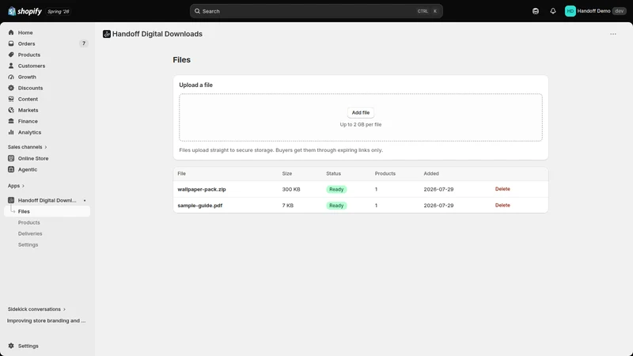Open the Online Store icon
The height and width of the screenshot is (356, 633).
11,158
